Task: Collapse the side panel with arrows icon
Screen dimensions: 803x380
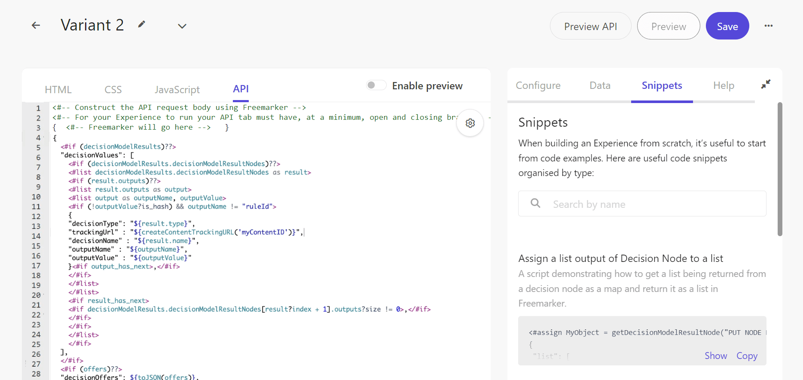Action: click(x=766, y=84)
